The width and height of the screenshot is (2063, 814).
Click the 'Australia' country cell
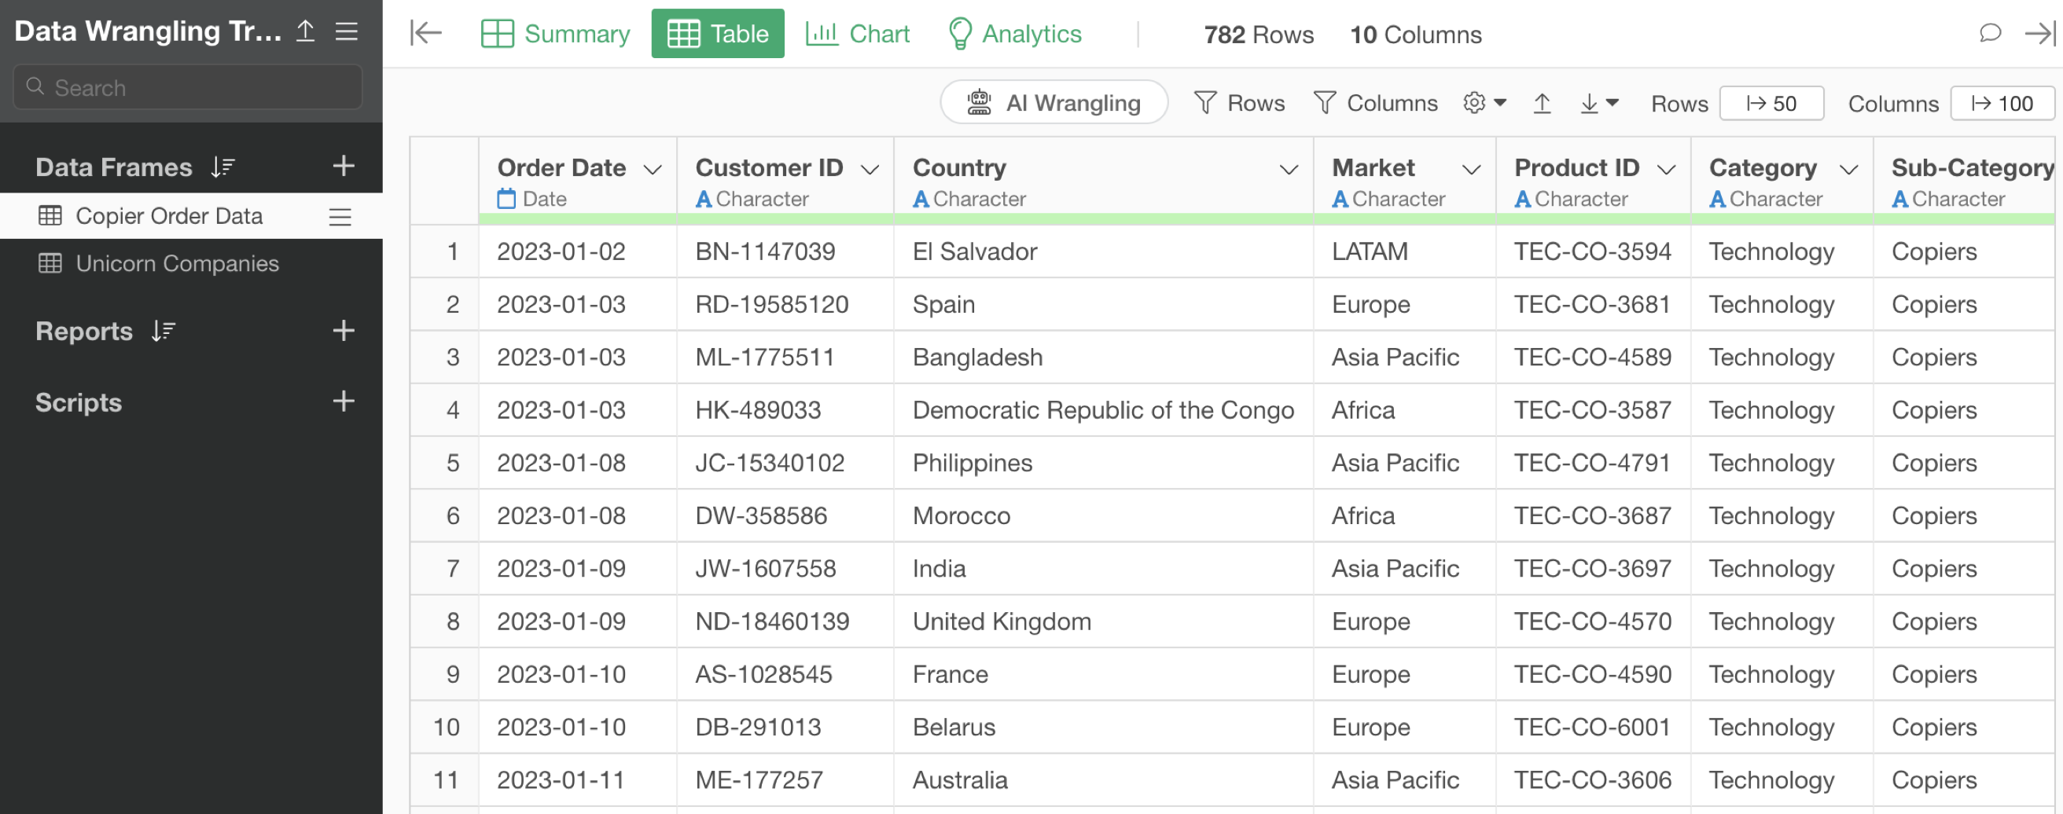tap(1104, 779)
